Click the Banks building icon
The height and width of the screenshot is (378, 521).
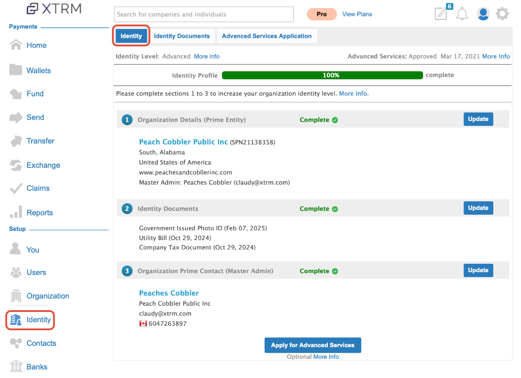coord(16,366)
